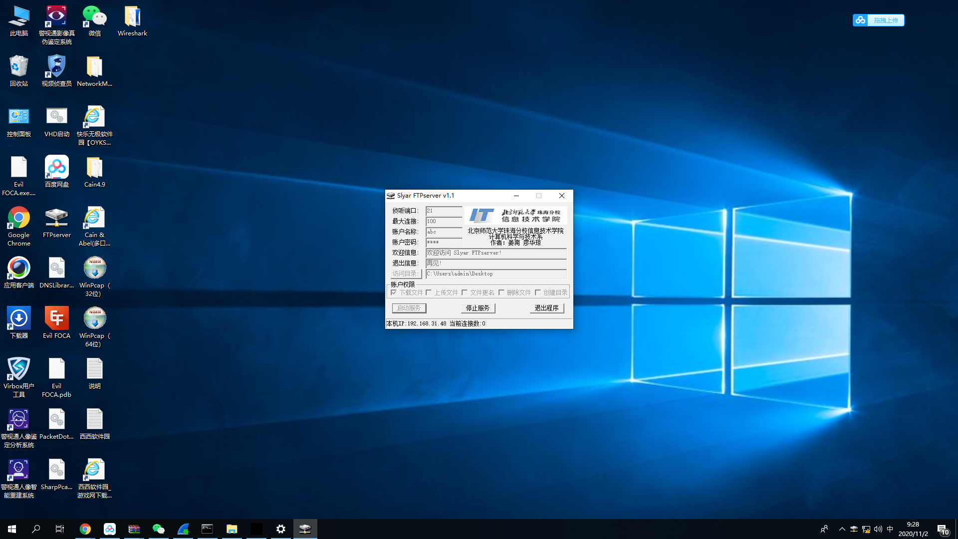Open Settings gear in taskbar
This screenshot has width=958, height=539.
click(281, 529)
